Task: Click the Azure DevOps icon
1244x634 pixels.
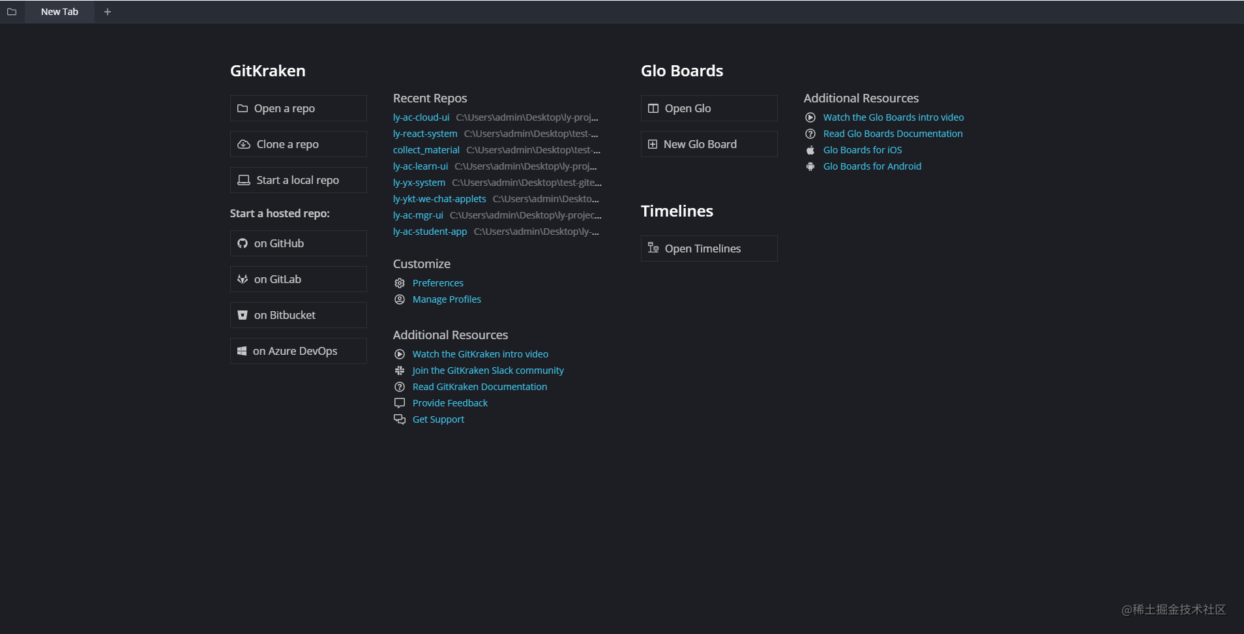Action: click(243, 350)
